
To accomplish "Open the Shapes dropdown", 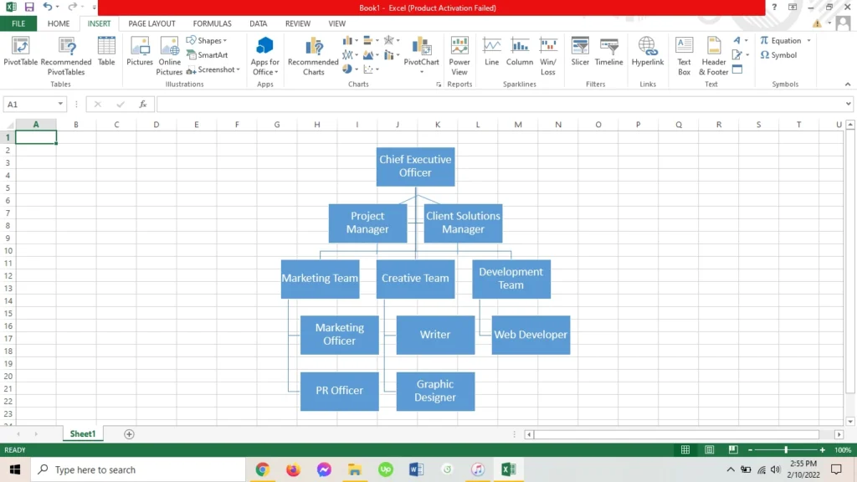I will pos(207,40).
